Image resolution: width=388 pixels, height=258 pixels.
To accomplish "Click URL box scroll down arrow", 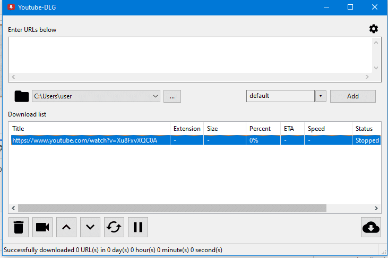I will pos(376,68).
